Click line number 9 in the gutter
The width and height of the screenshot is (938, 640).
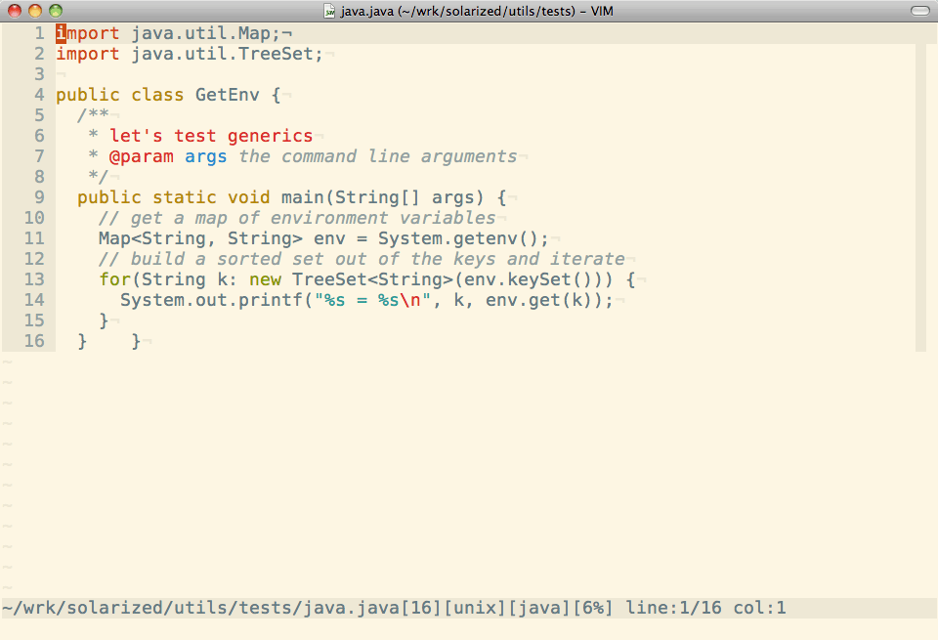point(39,197)
